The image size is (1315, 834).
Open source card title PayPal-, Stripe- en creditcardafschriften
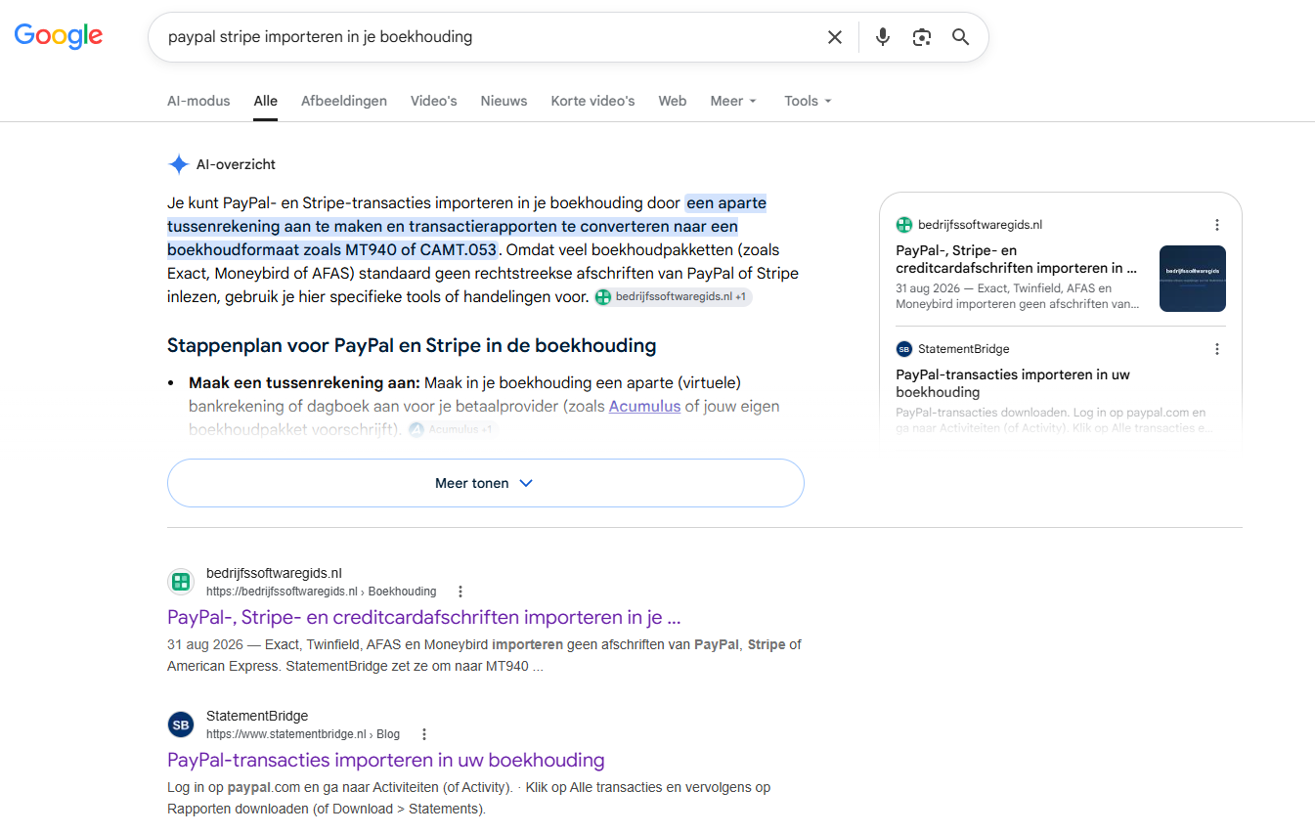tap(1017, 259)
